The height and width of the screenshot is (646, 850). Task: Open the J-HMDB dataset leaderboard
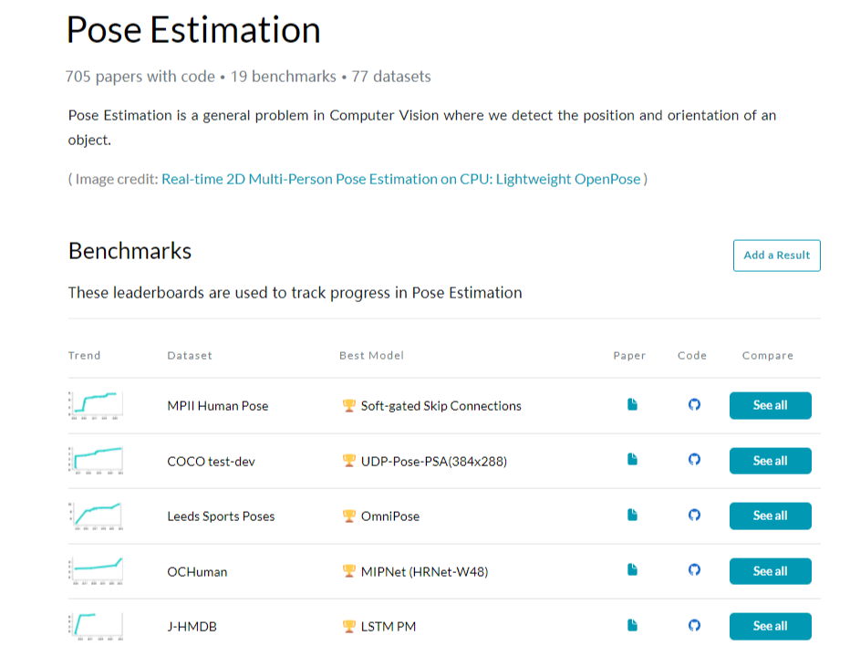pos(192,627)
